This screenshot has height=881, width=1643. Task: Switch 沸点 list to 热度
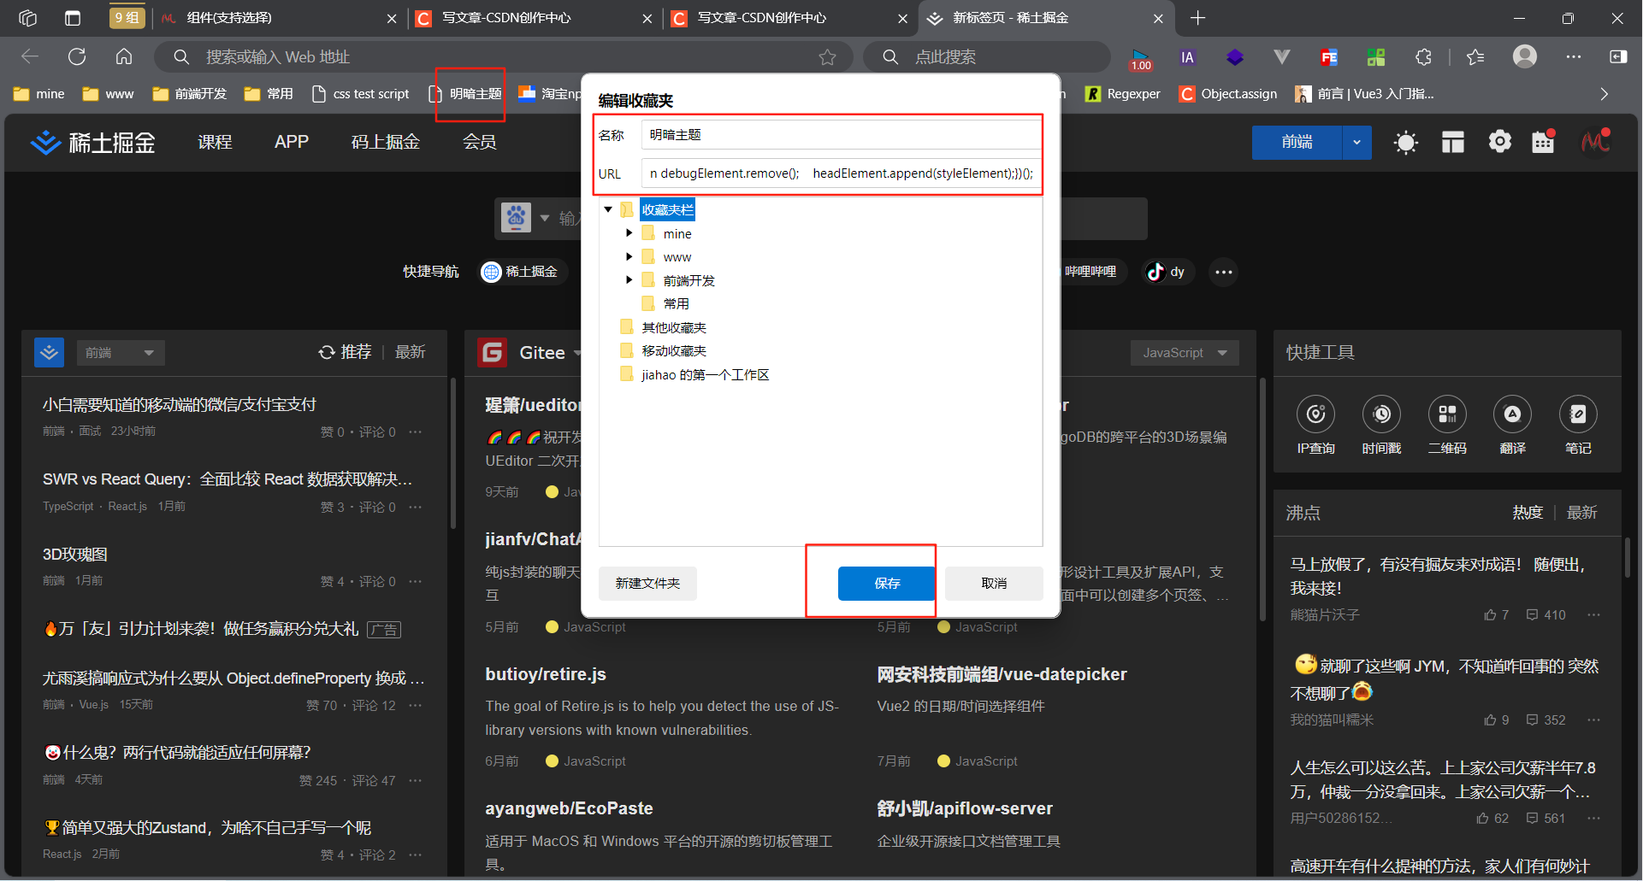point(1528,513)
